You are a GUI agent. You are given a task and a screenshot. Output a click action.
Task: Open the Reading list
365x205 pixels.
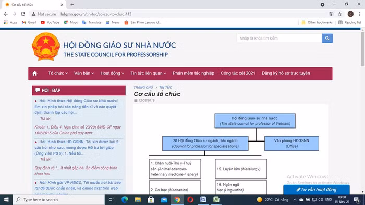pos(350,22)
